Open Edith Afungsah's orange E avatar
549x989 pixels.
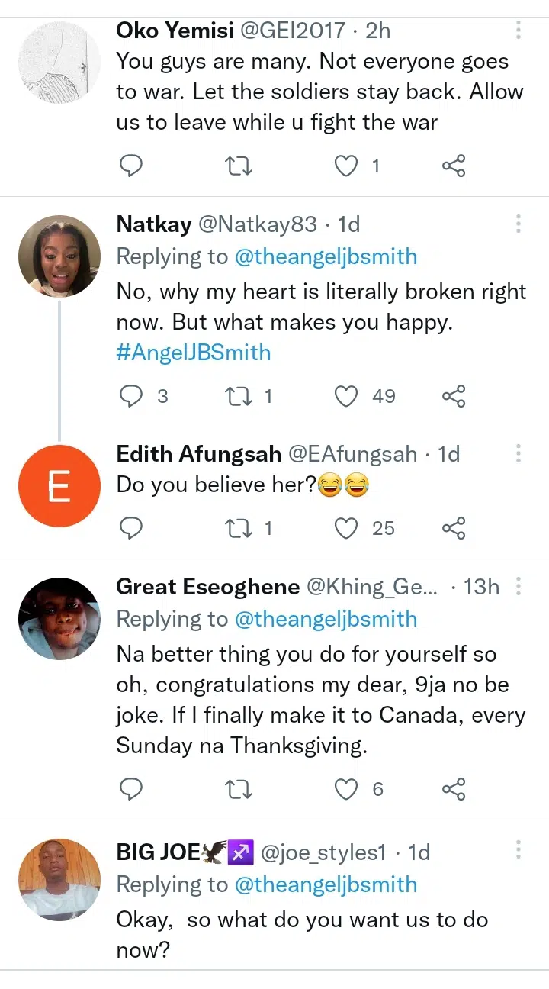click(x=59, y=486)
